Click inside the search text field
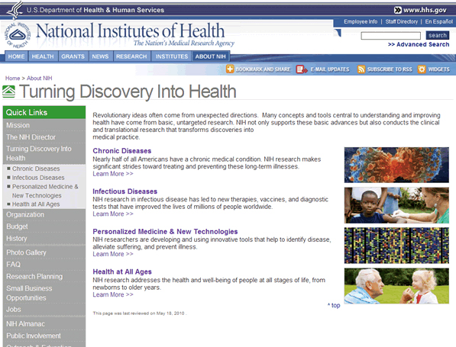 click(x=390, y=36)
